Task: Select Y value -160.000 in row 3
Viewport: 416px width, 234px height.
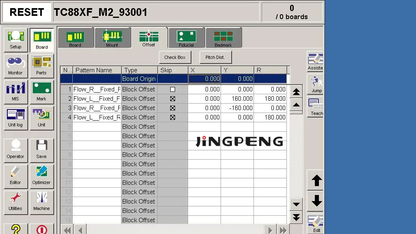Action: click(x=237, y=108)
